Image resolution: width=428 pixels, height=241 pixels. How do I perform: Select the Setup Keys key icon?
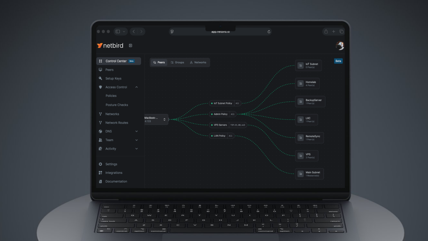coord(101,78)
